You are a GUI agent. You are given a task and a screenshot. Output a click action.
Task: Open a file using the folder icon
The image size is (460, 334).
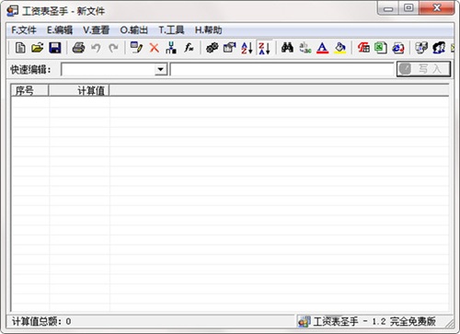[x=38, y=48]
